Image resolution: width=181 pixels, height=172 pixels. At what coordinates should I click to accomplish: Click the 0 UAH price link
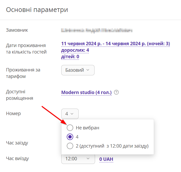106,159
